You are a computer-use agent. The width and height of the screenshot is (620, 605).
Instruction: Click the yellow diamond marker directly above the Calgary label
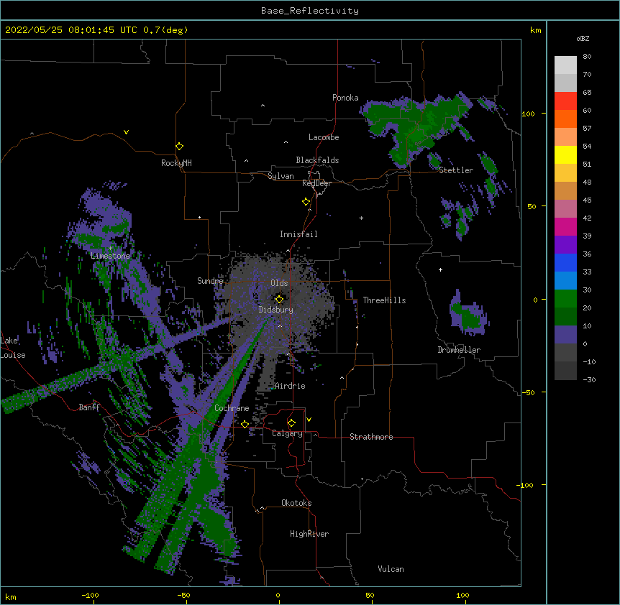pos(291,423)
